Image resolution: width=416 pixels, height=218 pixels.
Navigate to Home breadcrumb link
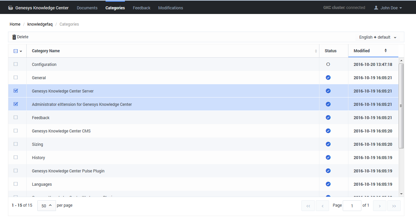15,24
